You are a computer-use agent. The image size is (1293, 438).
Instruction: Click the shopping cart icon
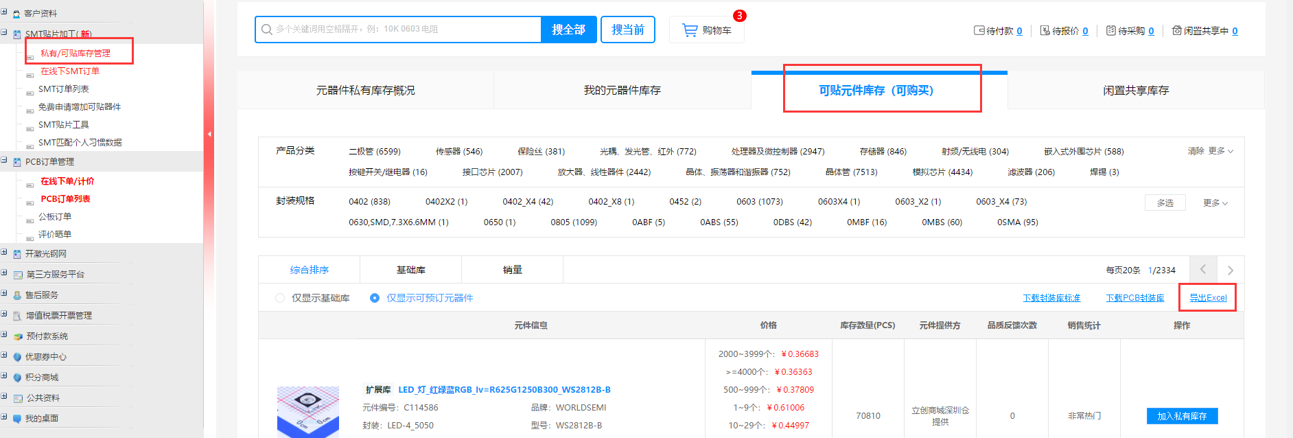690,30
